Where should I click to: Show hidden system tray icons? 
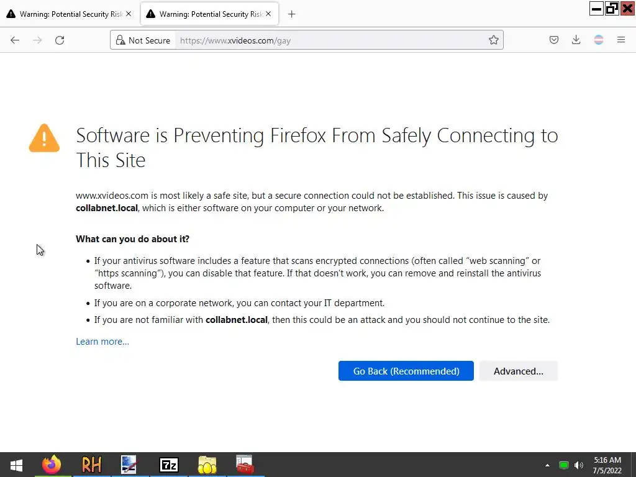[547, 465]
